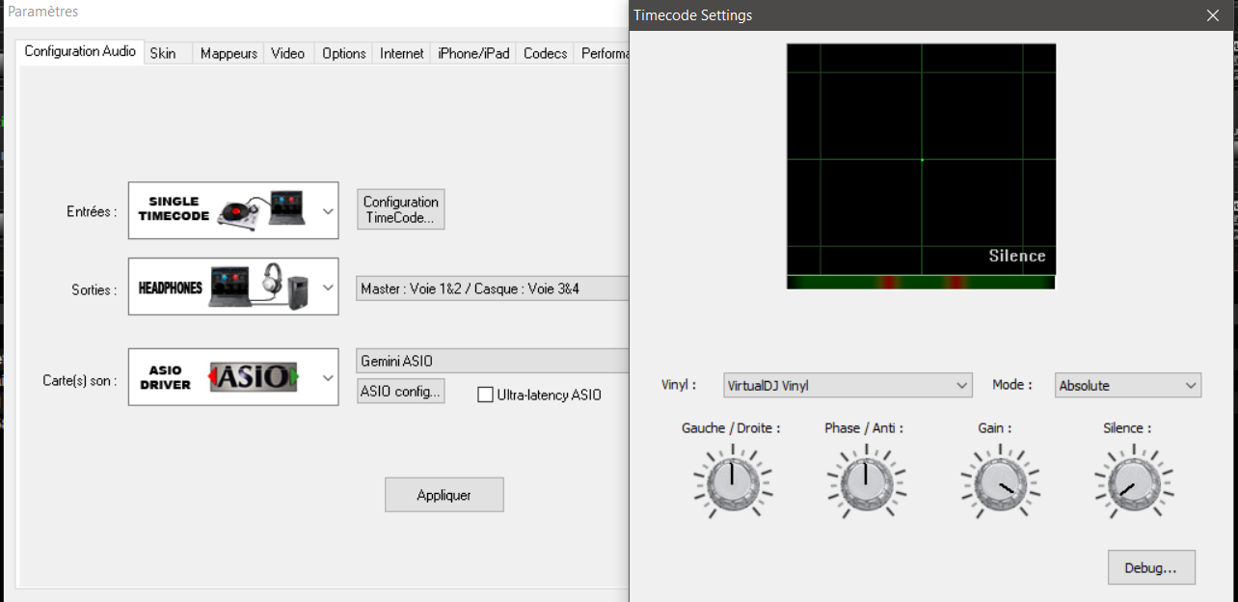This screenshot has height=602, width=1238.
Task: Click the Single Timecode input image
Action: (x=224, y=210)
